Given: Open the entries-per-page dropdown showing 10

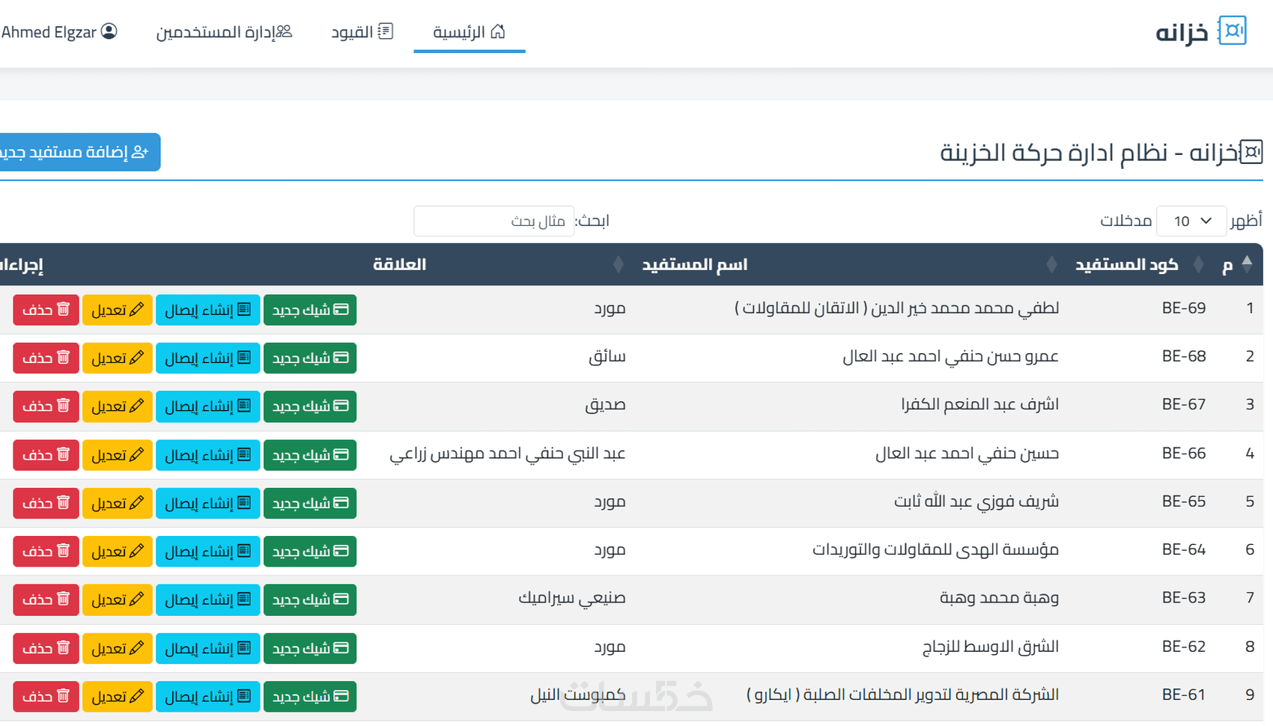Looking at the screenshot, I should (1191, 221).
